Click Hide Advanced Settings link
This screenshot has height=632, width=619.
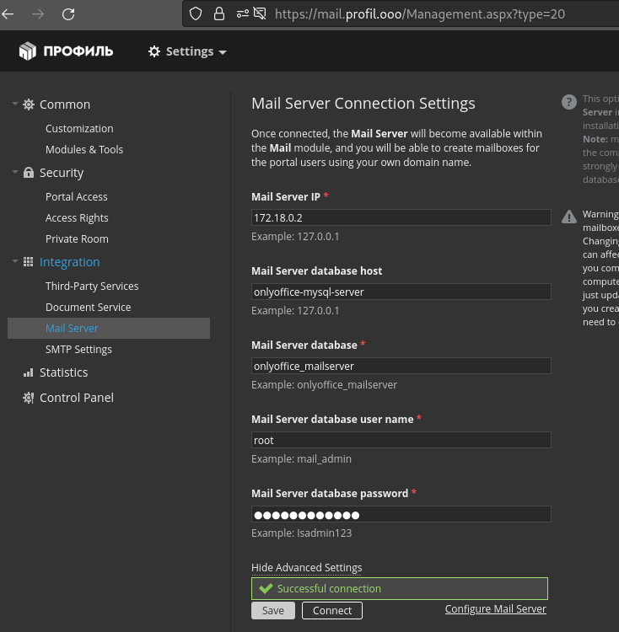[x=306, y=567]
